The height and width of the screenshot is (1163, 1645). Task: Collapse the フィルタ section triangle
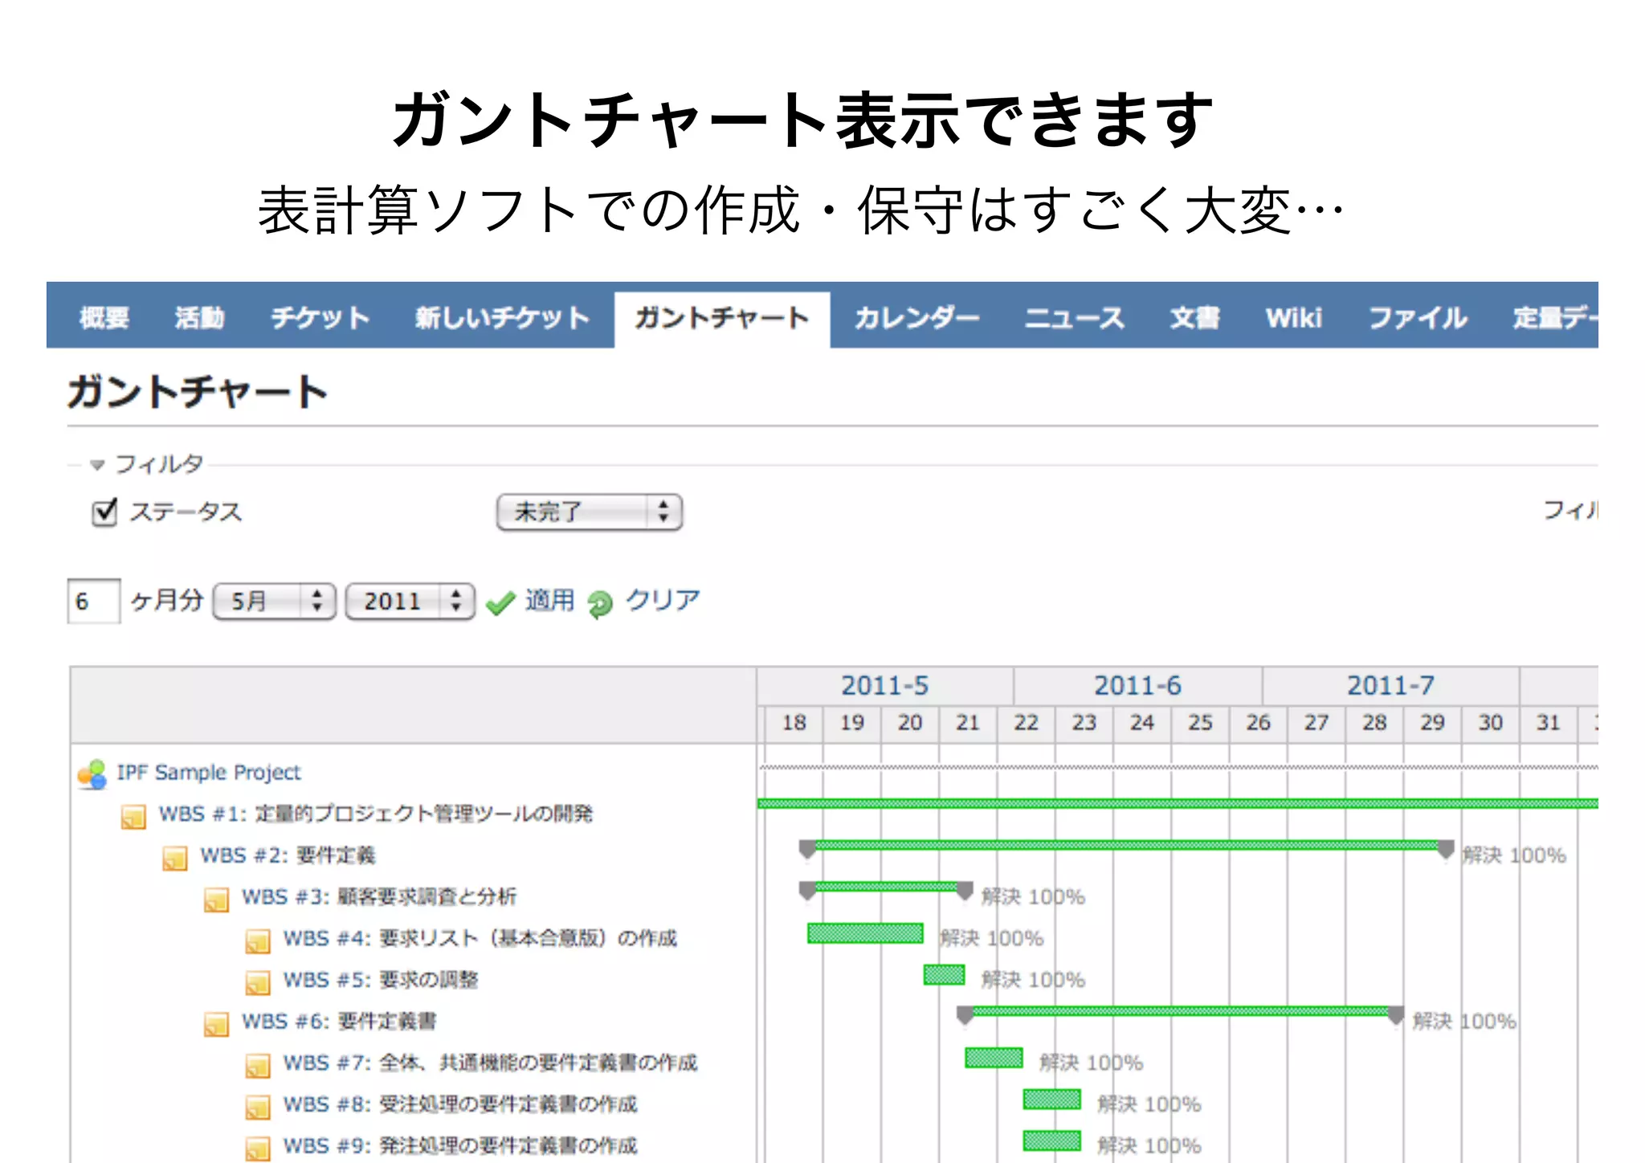tap(98, 465)
